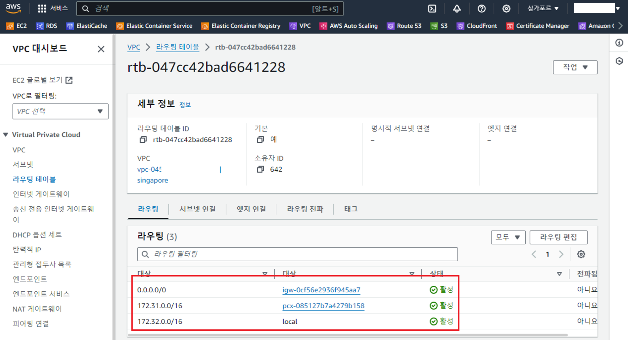Open routing table preferences gear icon
This screenshot has width=628, height=340.
581,254
